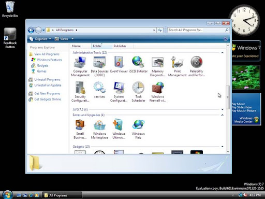265x199 pixels.
Task: Open Recycle Bin on desktop
Action: click(10, 9)
